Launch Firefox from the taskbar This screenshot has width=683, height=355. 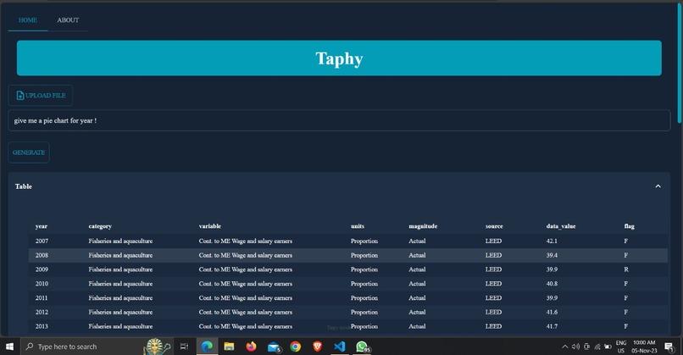tap(252, 347)
